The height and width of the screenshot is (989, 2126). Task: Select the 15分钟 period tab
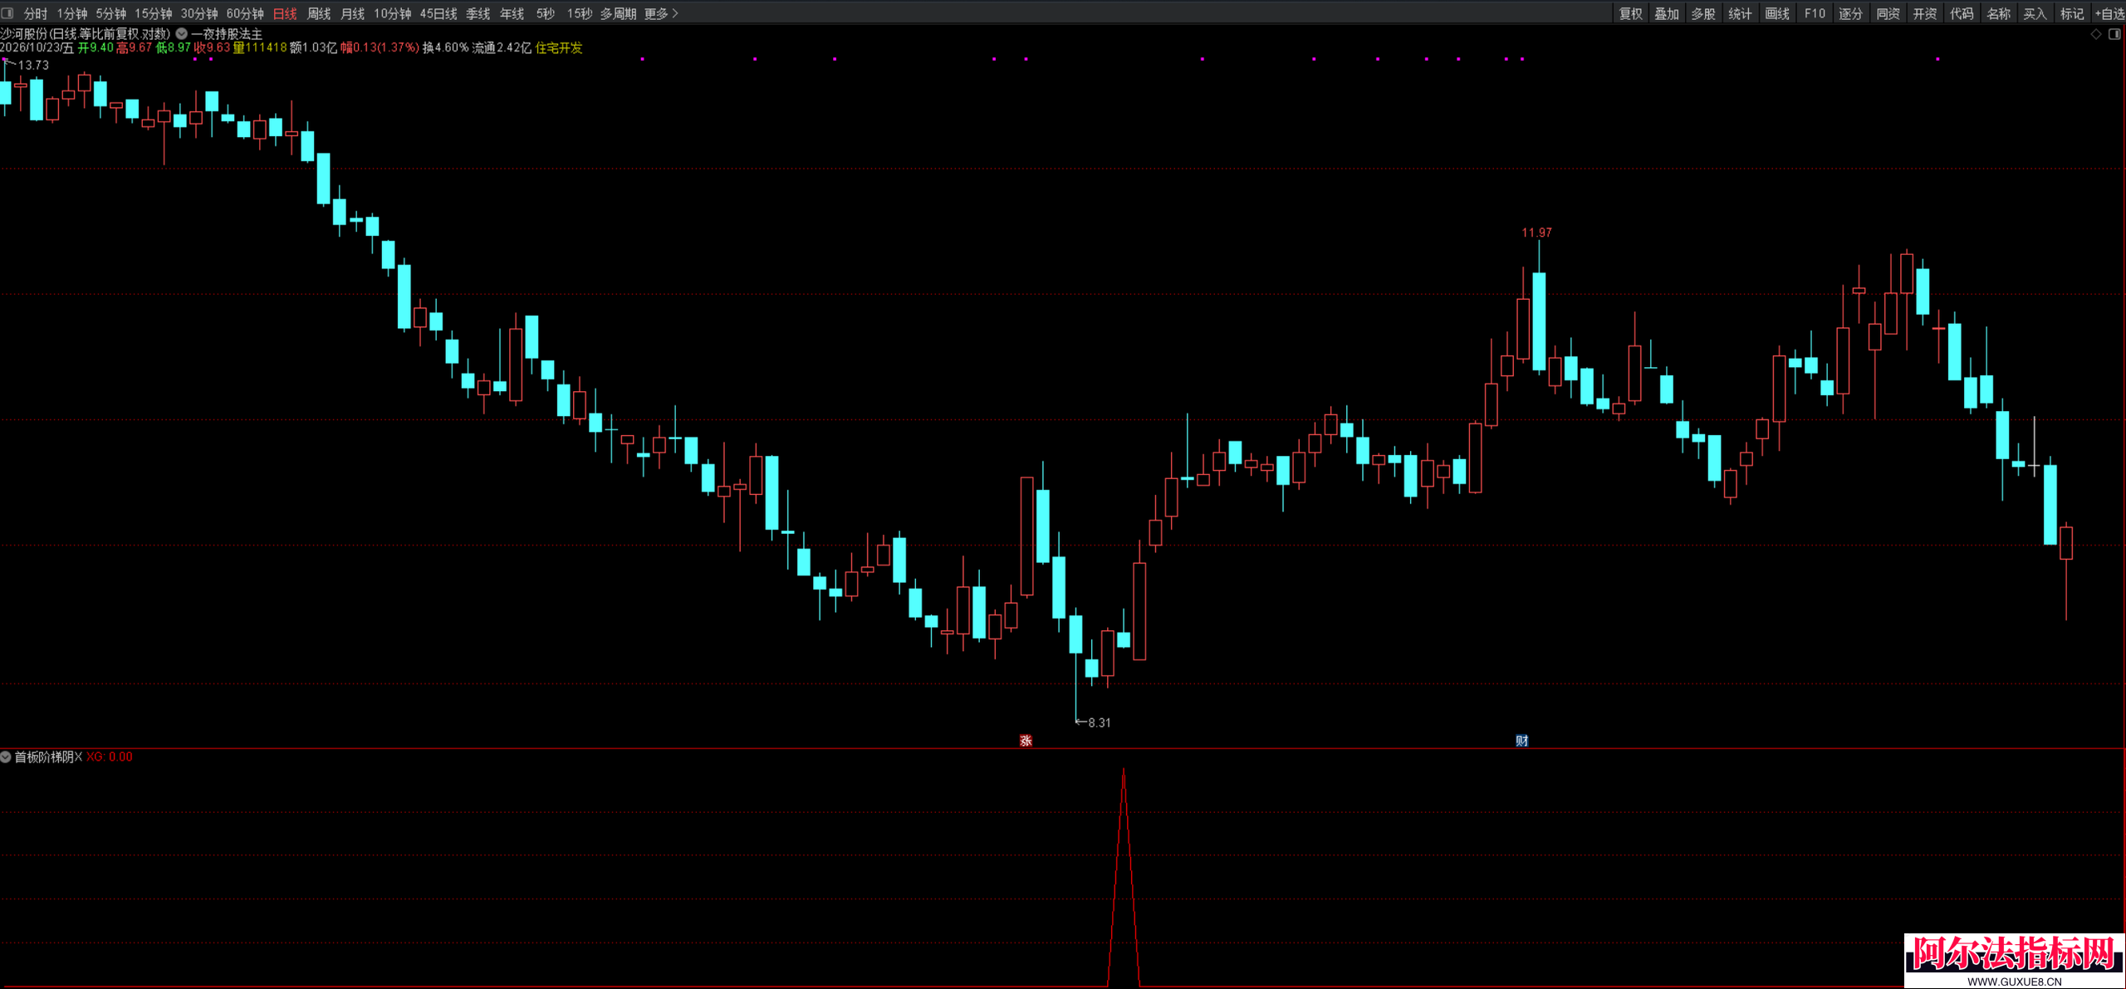click(x=154, y=13)
